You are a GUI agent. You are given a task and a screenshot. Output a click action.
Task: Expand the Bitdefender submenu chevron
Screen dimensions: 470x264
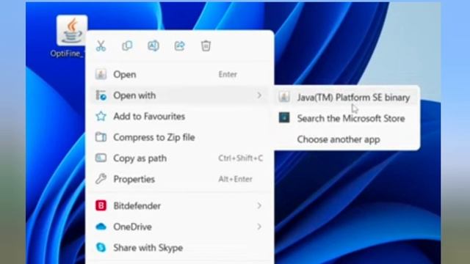coord(259,206)
